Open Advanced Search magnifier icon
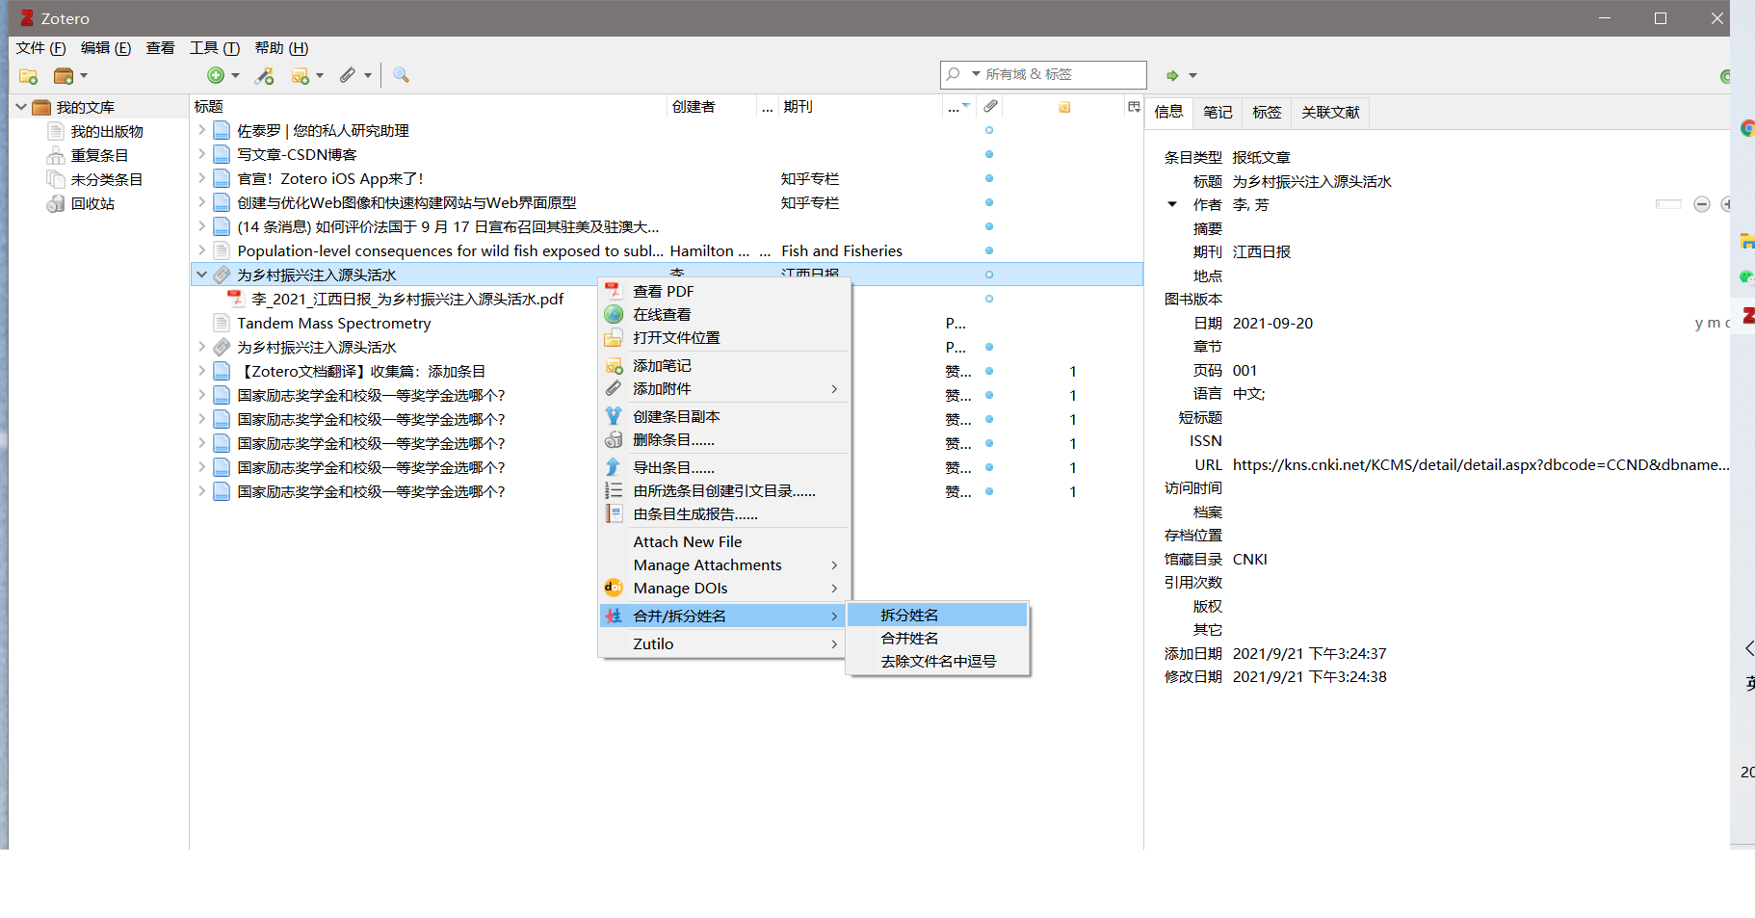The image size is (1755, 918). [x=402, y=75]
